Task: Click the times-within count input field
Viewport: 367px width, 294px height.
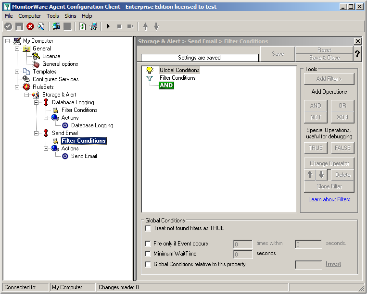Action: pyautogui.click(x=243, y=244)
